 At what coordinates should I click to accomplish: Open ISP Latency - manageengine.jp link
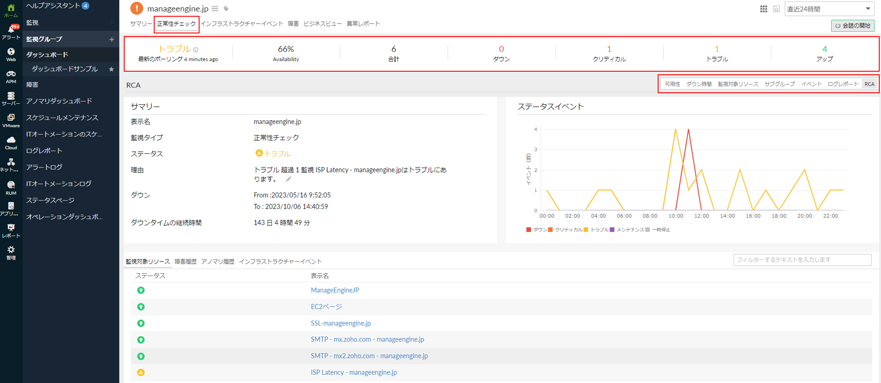coord(354,372)
